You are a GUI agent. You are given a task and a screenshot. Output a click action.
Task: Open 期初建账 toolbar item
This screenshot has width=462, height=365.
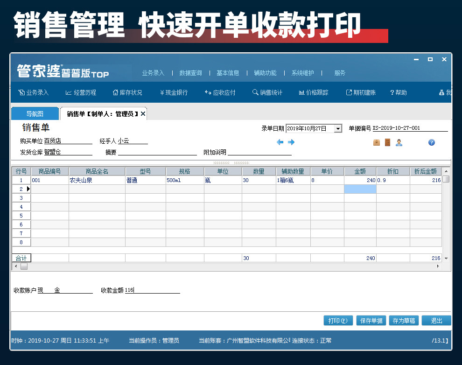click(x=361, y=92)
